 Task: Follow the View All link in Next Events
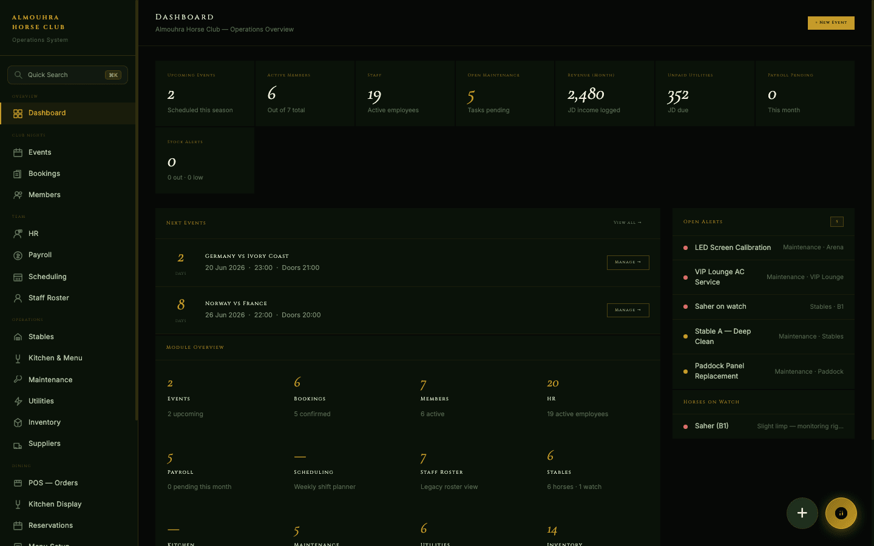pos(627,223)
